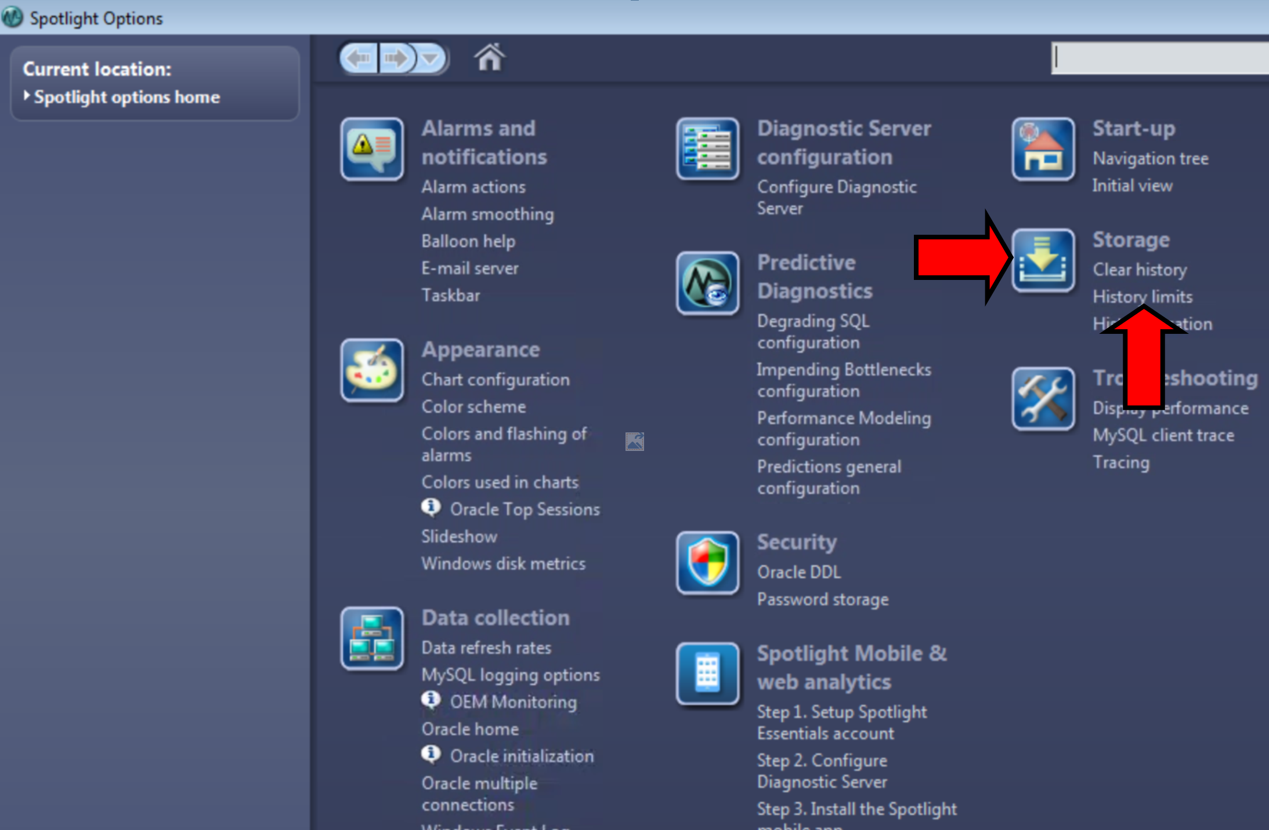
Task: Open Colors and flashing of alarms
Action: pos(504,445)
